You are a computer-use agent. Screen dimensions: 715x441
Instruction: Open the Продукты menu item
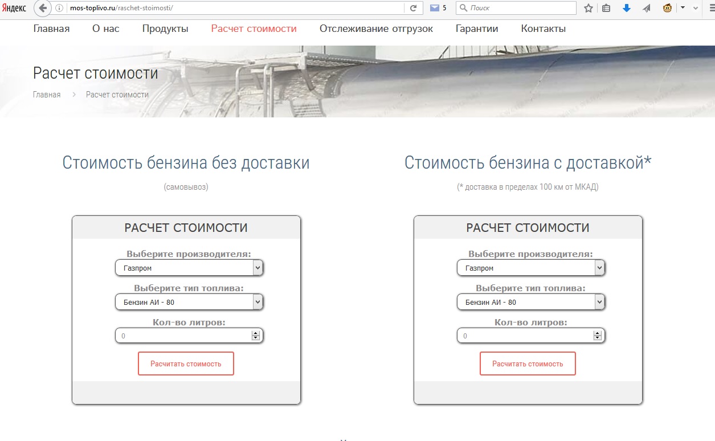pos(165,28)
